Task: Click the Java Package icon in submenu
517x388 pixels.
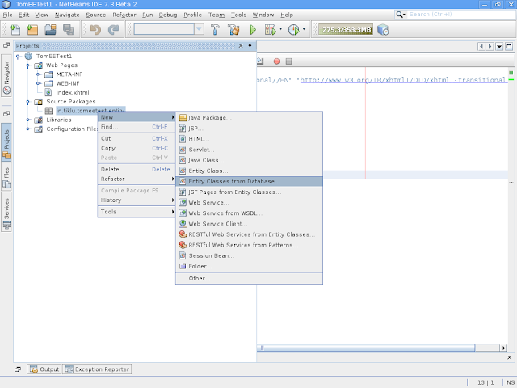Action: pos(183,118)
